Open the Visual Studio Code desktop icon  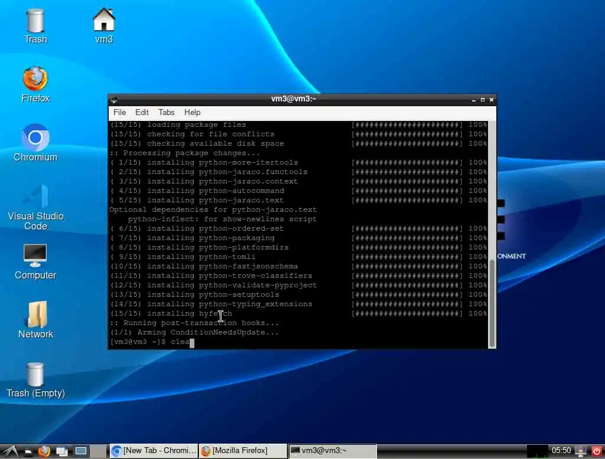tap(35, 207)
